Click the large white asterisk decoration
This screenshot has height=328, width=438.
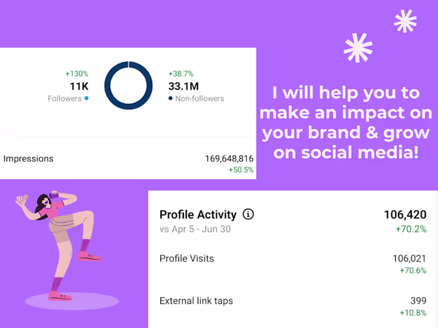coord(358,47)
